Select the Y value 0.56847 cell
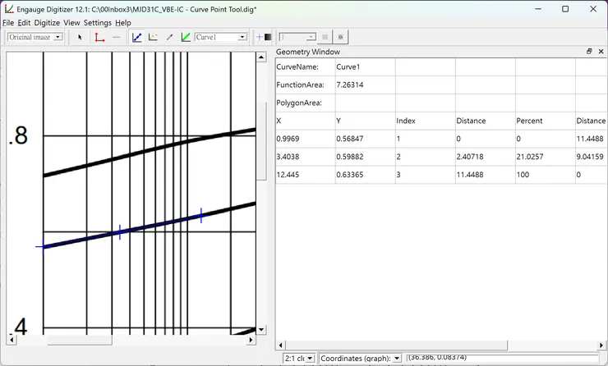 pos(366,139)
